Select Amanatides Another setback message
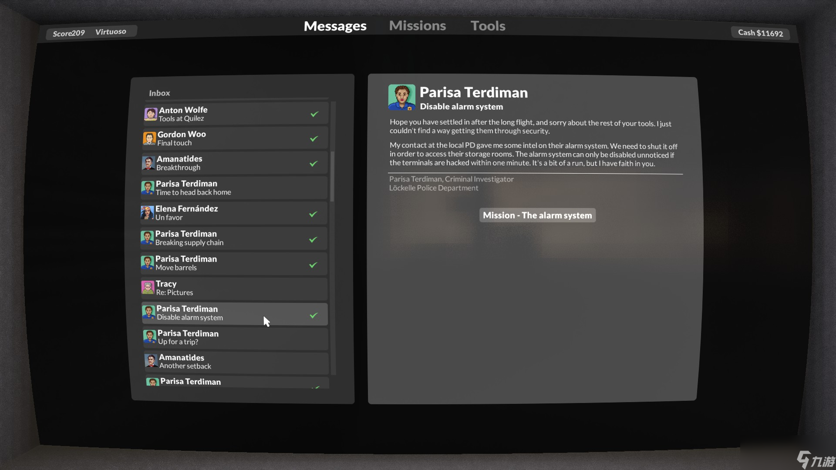 234,362
